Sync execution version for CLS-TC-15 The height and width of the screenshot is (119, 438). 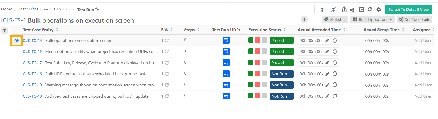click(167, 51)
